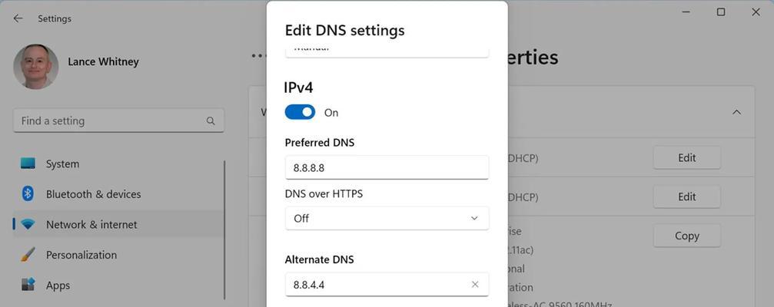Click the Apps icon in sidebar
This screenshot has height=307, width=774.
tap(28, 285)
